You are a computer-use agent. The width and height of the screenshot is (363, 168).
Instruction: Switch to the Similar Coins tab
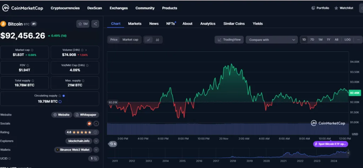click(234, 24)
